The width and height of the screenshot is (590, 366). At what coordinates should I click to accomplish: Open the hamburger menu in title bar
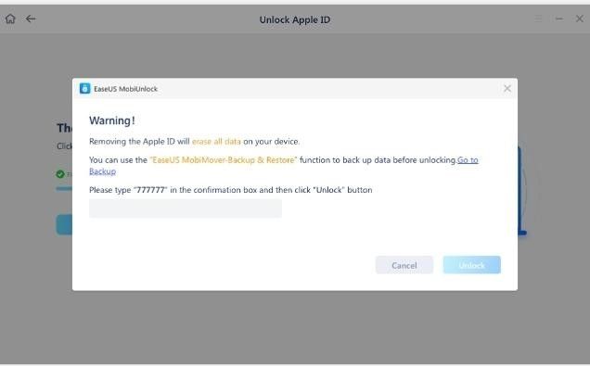tap(539, 19)
